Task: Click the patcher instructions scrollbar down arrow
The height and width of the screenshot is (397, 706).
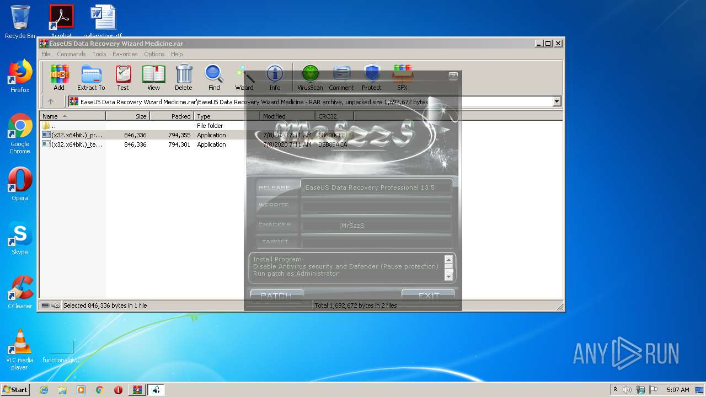Action: 448,277
